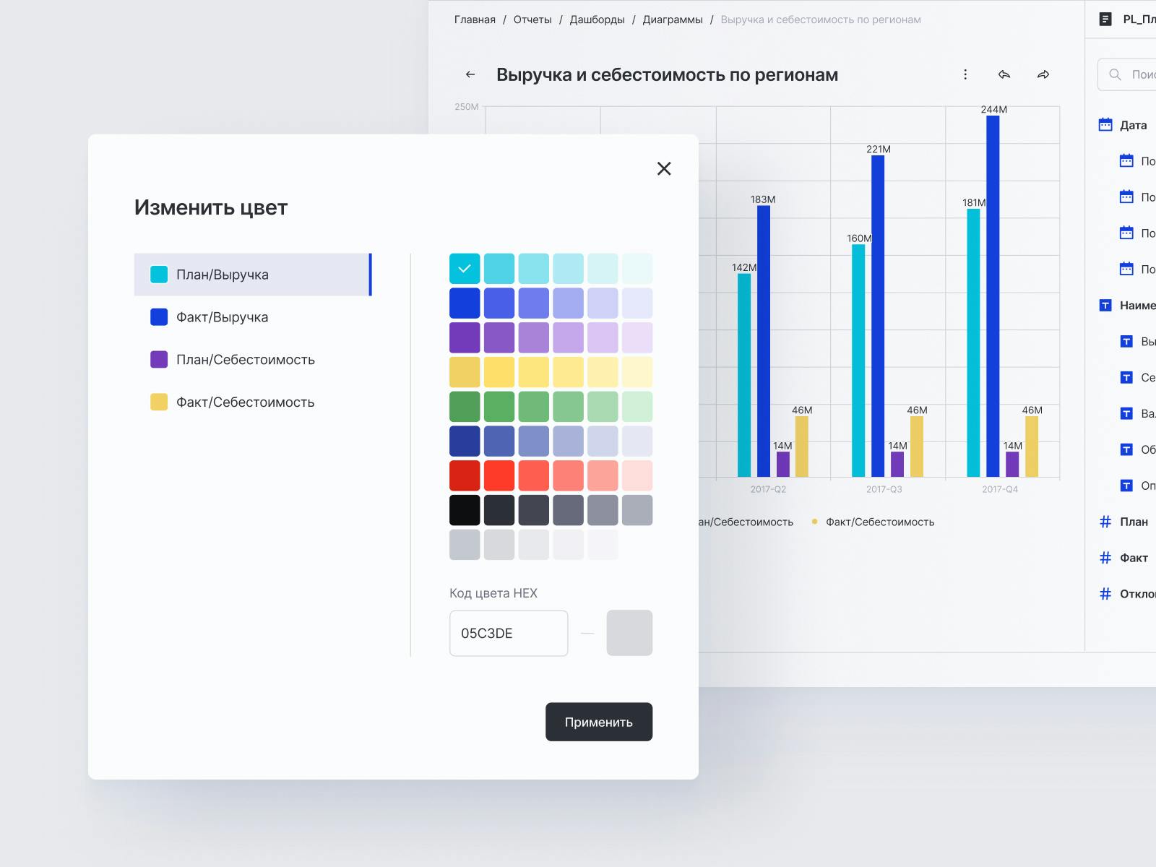Screen dimensions: 1156x867
Task: Select the План/Себестоимость series label
Action: 246,360
